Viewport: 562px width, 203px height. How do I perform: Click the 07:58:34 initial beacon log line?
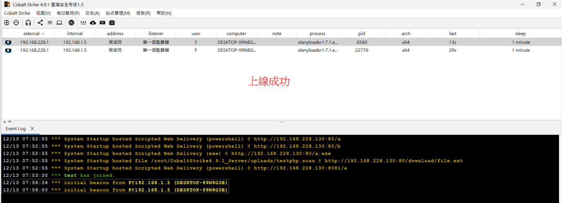pos(115,183)
